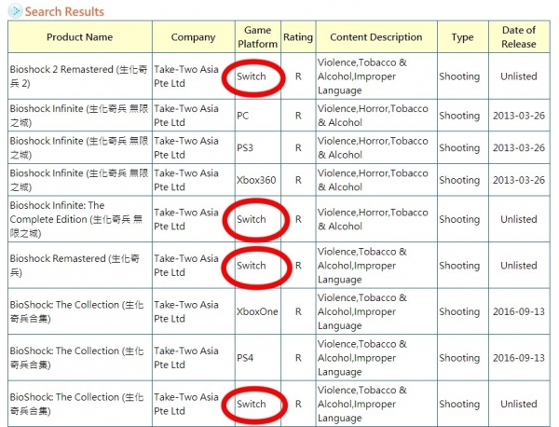
Task: Click the Rating column header
Action: coord(298,37)
